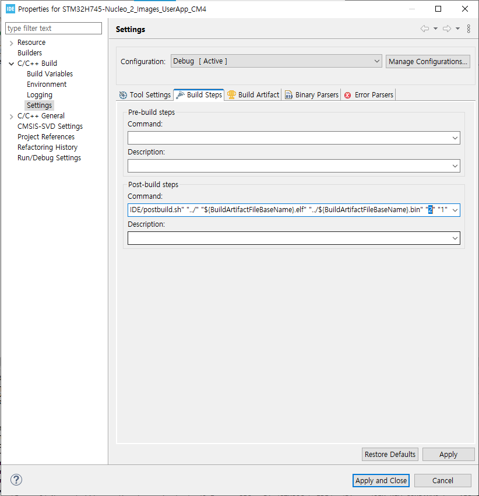Select Run/Debug Settings tree item
The image size is (479, 496).
click(50, 158)
